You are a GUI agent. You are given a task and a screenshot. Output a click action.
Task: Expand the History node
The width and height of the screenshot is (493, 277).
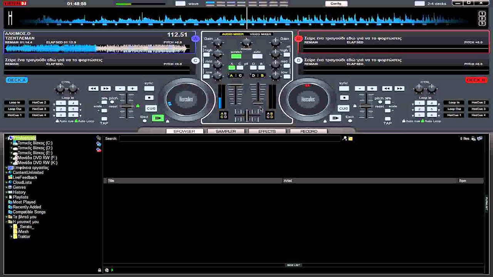7,192
